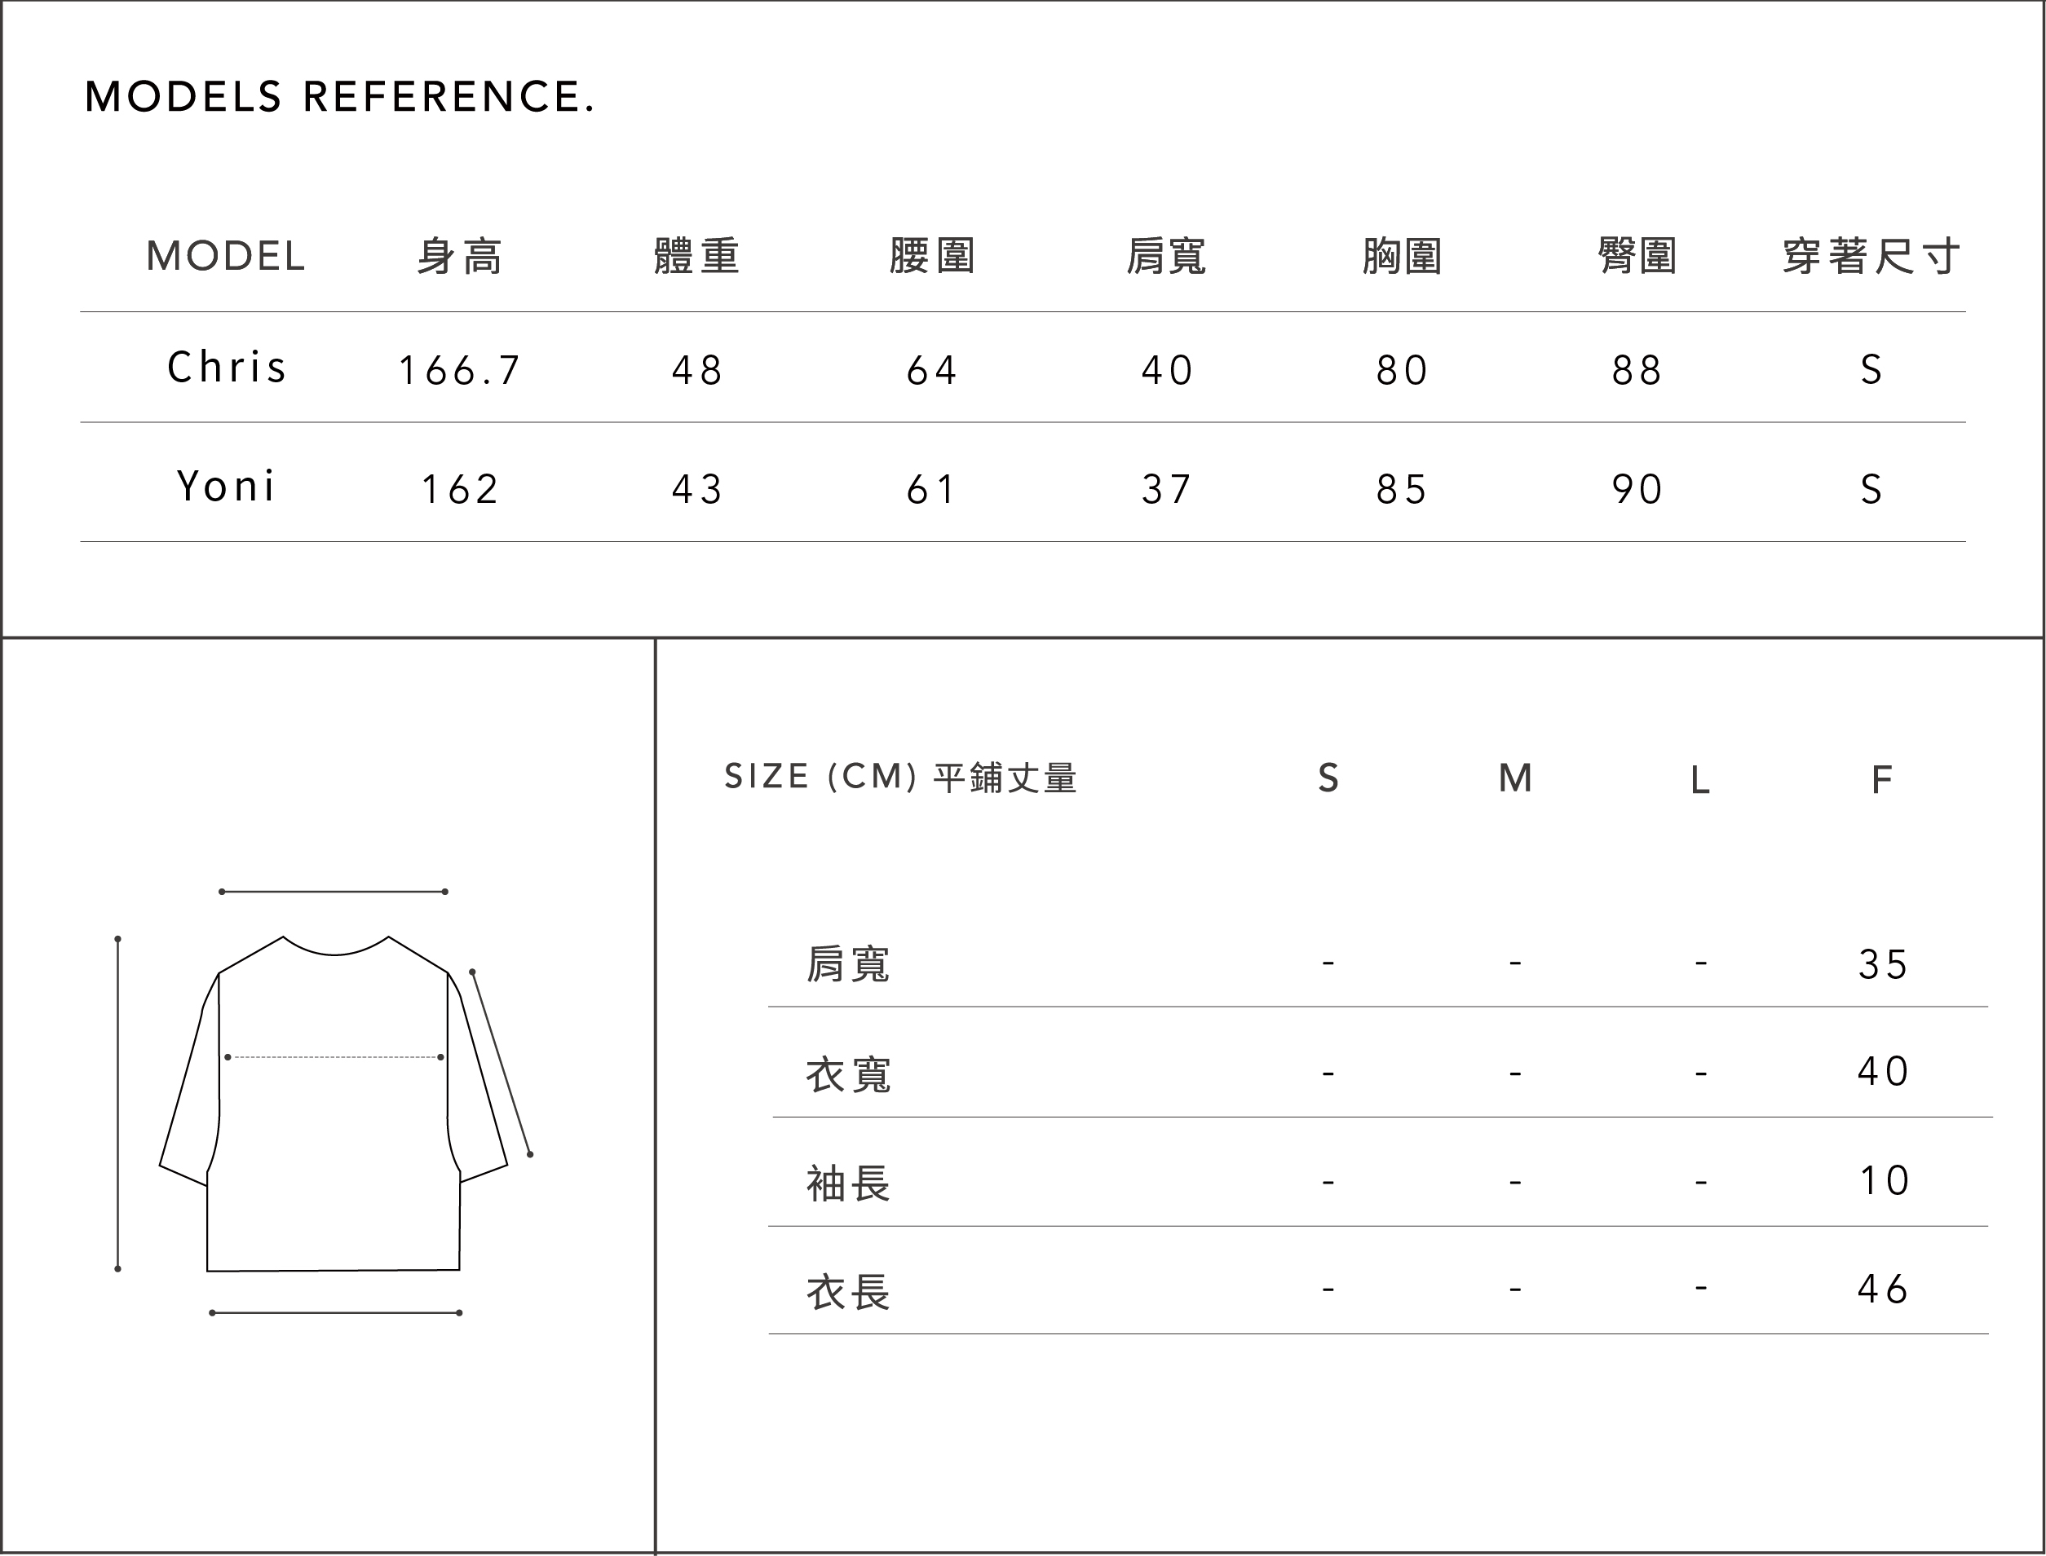Click the 肩寬 value 35 in the size table
The height and width of the screenshot is (1556, 2046).
(x=1882, y=965)
